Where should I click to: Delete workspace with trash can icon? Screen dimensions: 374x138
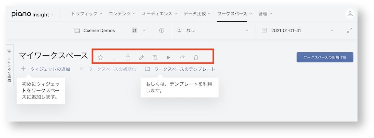[196, 57]
